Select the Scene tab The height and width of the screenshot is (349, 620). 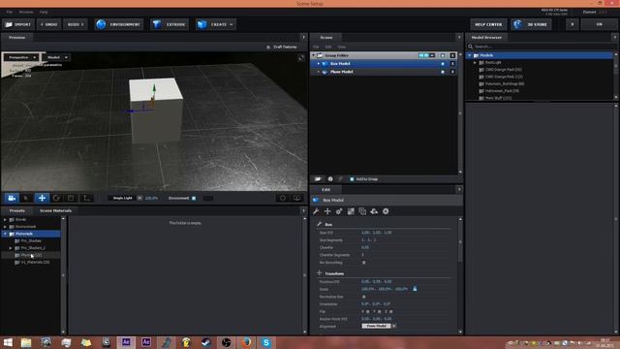326,38
